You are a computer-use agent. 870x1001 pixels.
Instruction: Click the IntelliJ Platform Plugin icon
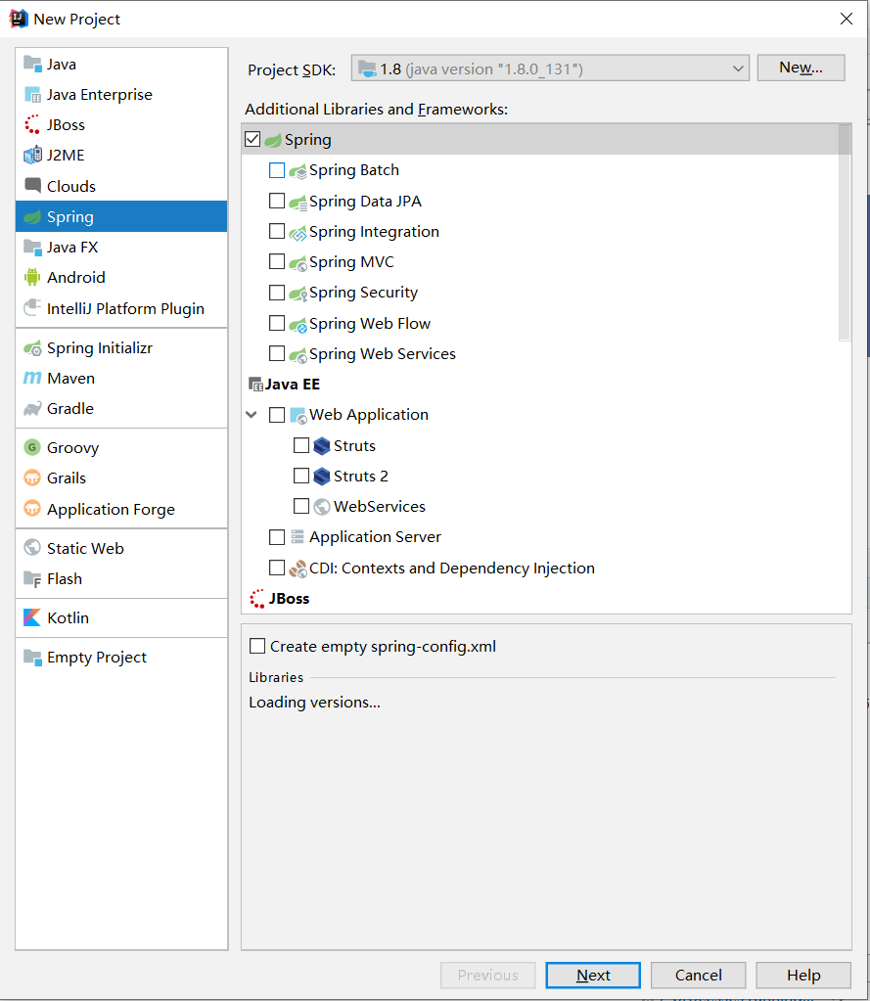pyautogui.click(x=32, y=308)
